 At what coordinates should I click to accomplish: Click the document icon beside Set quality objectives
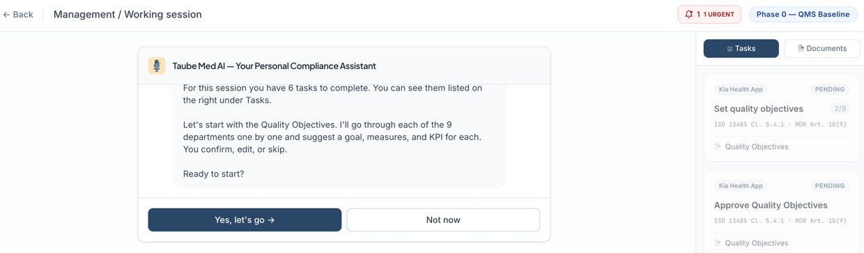[x=718, y=146]
